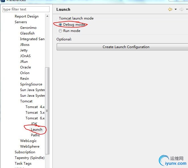Open Tapestry (Spindle) preferences
This screenshot has width=188, height=168.
29,158
